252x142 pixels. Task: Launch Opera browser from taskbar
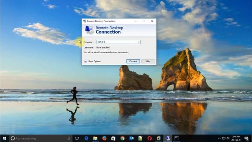pos(150,138)
